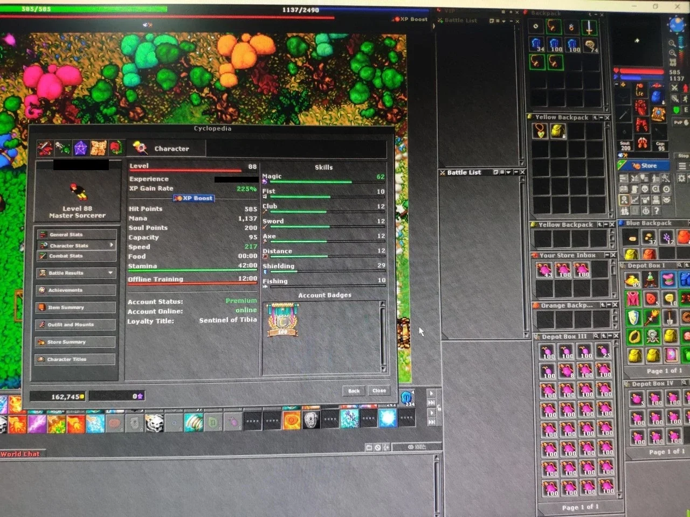This screenshot has height=517, width=690.
Task: Open Character Titles section
Action: [x=76, y=359]
